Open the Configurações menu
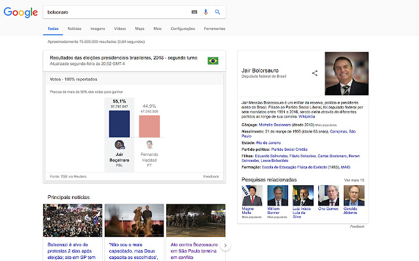419x261 pixels. [x=183, y=29]
